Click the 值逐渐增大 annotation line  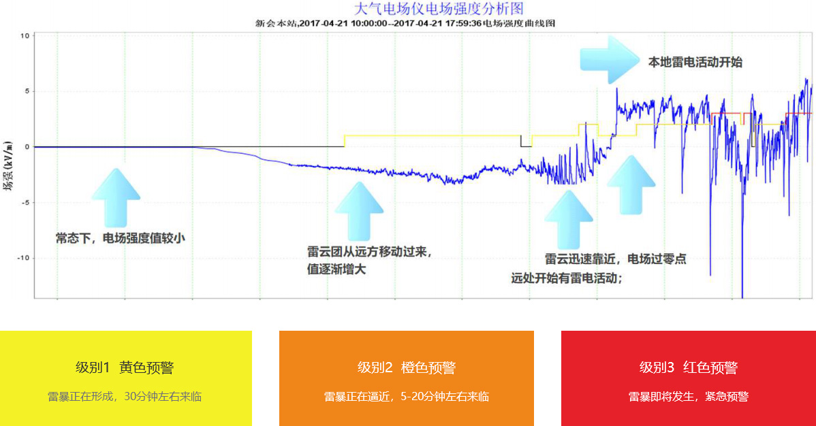click(336, 269)
